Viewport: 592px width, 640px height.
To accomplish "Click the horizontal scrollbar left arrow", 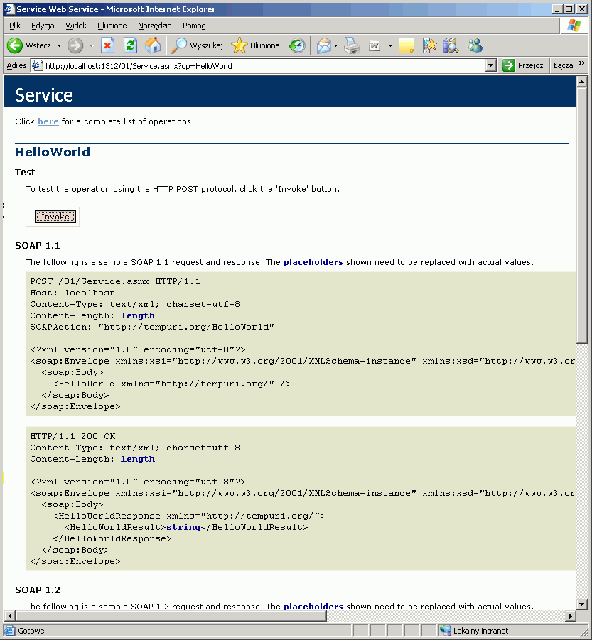I will pyautogui.click(x=9, y=616).
